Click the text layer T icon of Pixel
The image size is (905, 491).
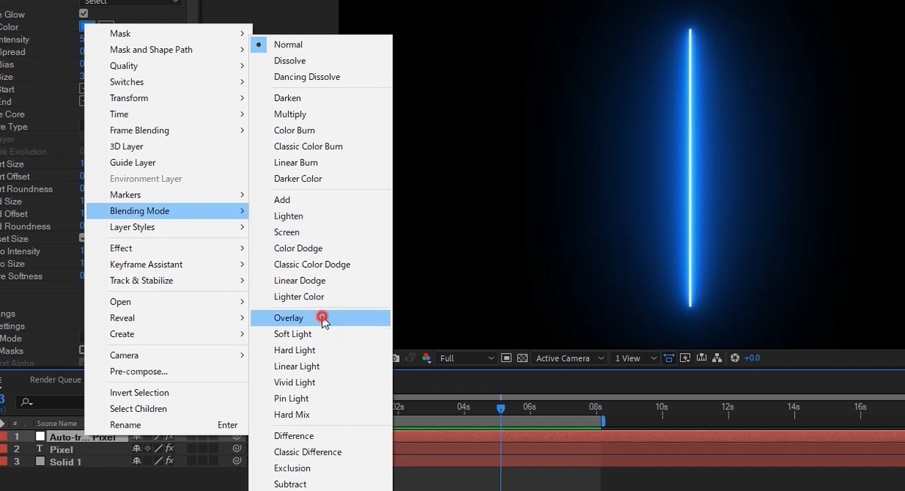coord(40,449)
